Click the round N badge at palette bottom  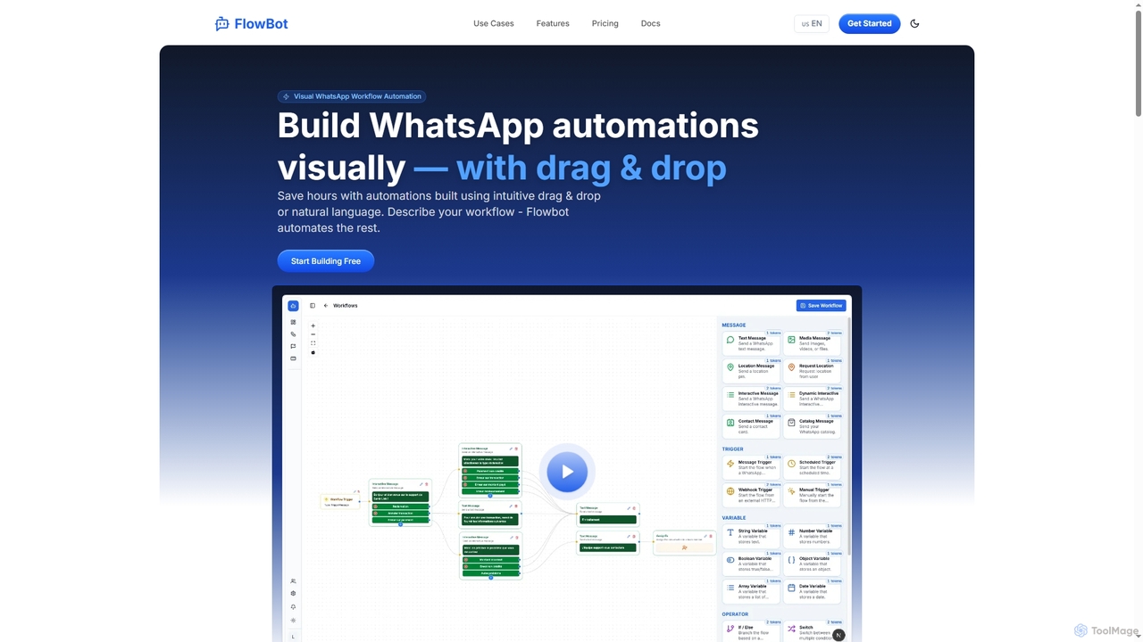pyautogui.click(x=838, y=635)
